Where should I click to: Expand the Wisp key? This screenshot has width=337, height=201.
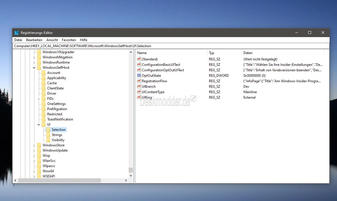coord(34,156)
